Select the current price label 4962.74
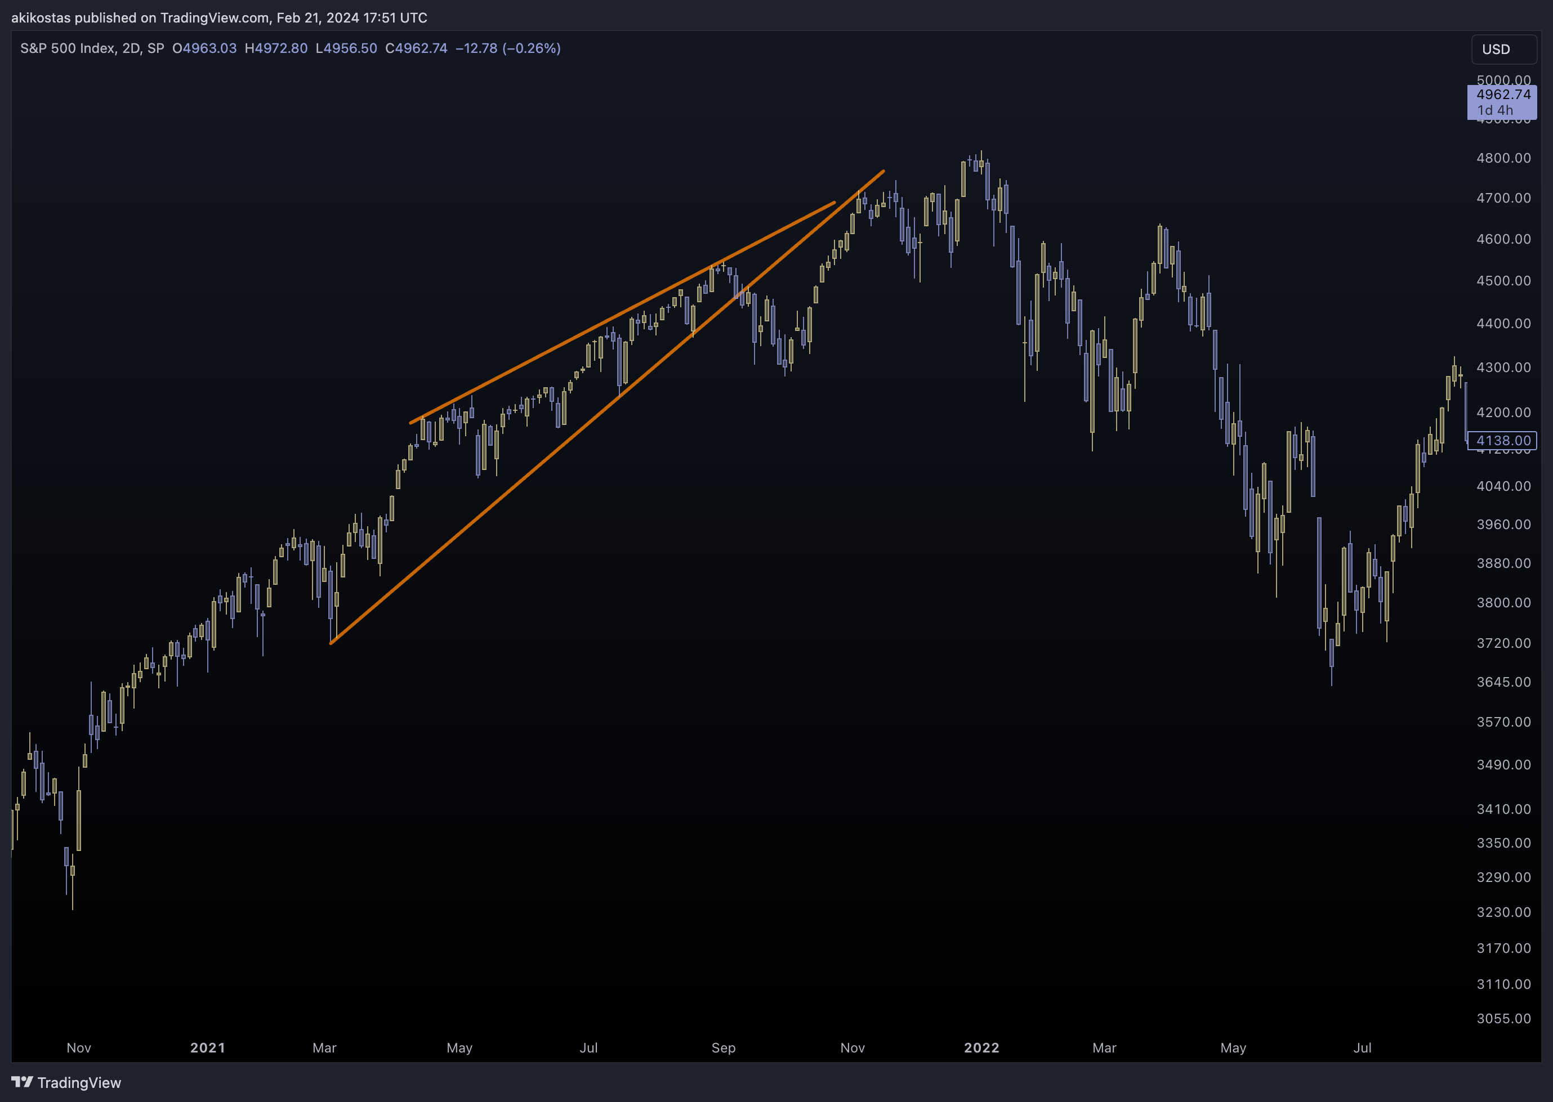Viewport: 1553px width, 1102px height. coord(1502,102)
